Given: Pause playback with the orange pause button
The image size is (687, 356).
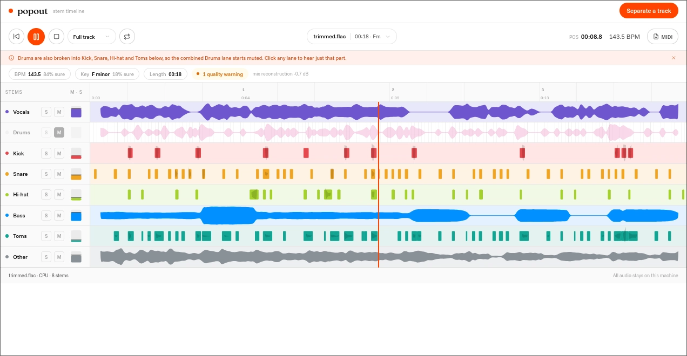Looking at the screenshot, I should tap(36, 37).
